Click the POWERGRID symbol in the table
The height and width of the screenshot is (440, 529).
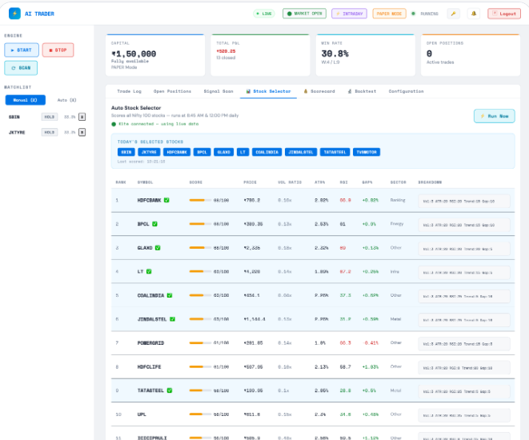click(150, 343)
